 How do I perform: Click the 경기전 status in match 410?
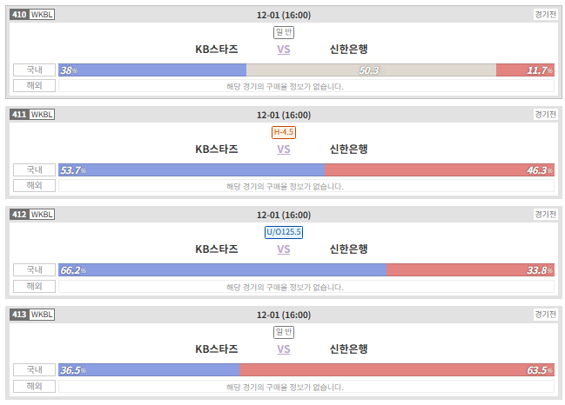point(546,15)
